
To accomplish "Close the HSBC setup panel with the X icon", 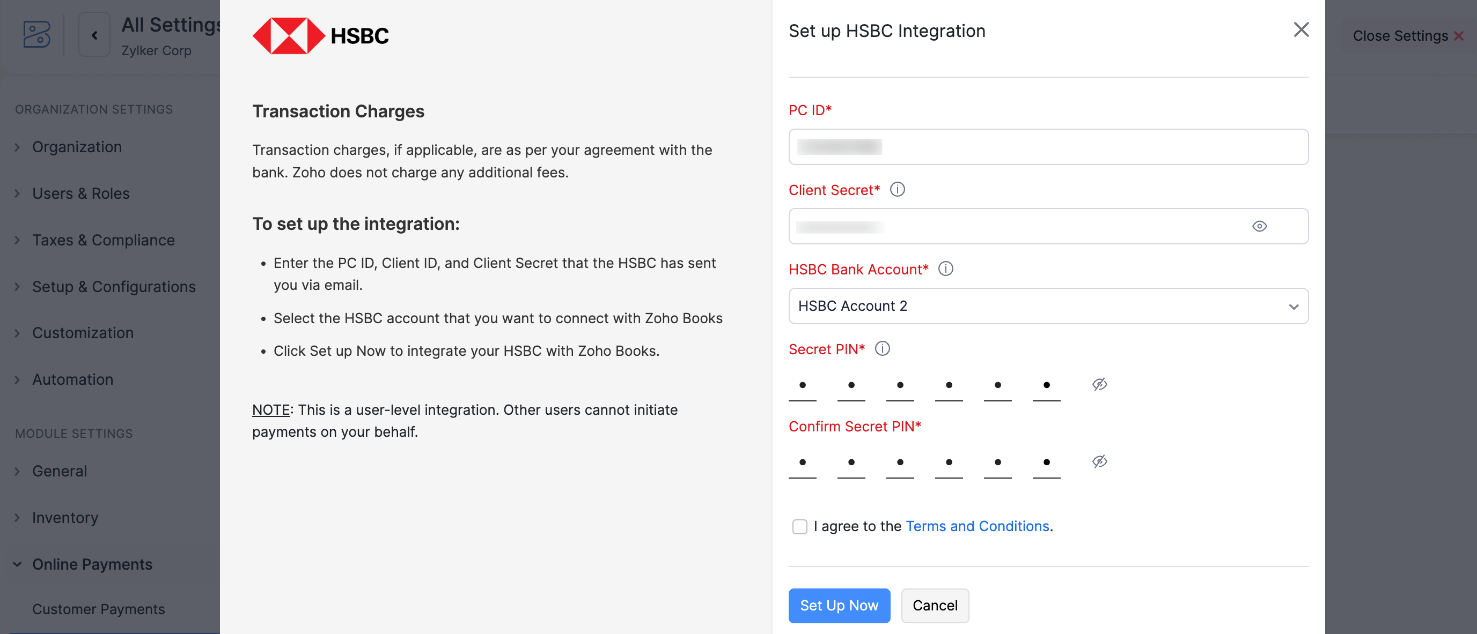I will click(1301, 30).
